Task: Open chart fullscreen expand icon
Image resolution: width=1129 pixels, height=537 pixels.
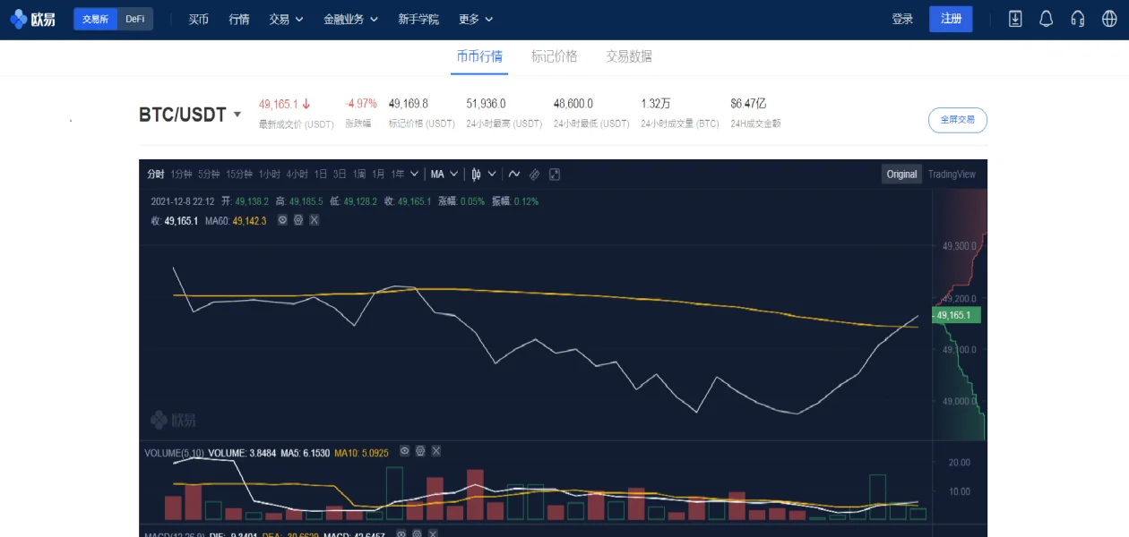Action: [555, 175]
